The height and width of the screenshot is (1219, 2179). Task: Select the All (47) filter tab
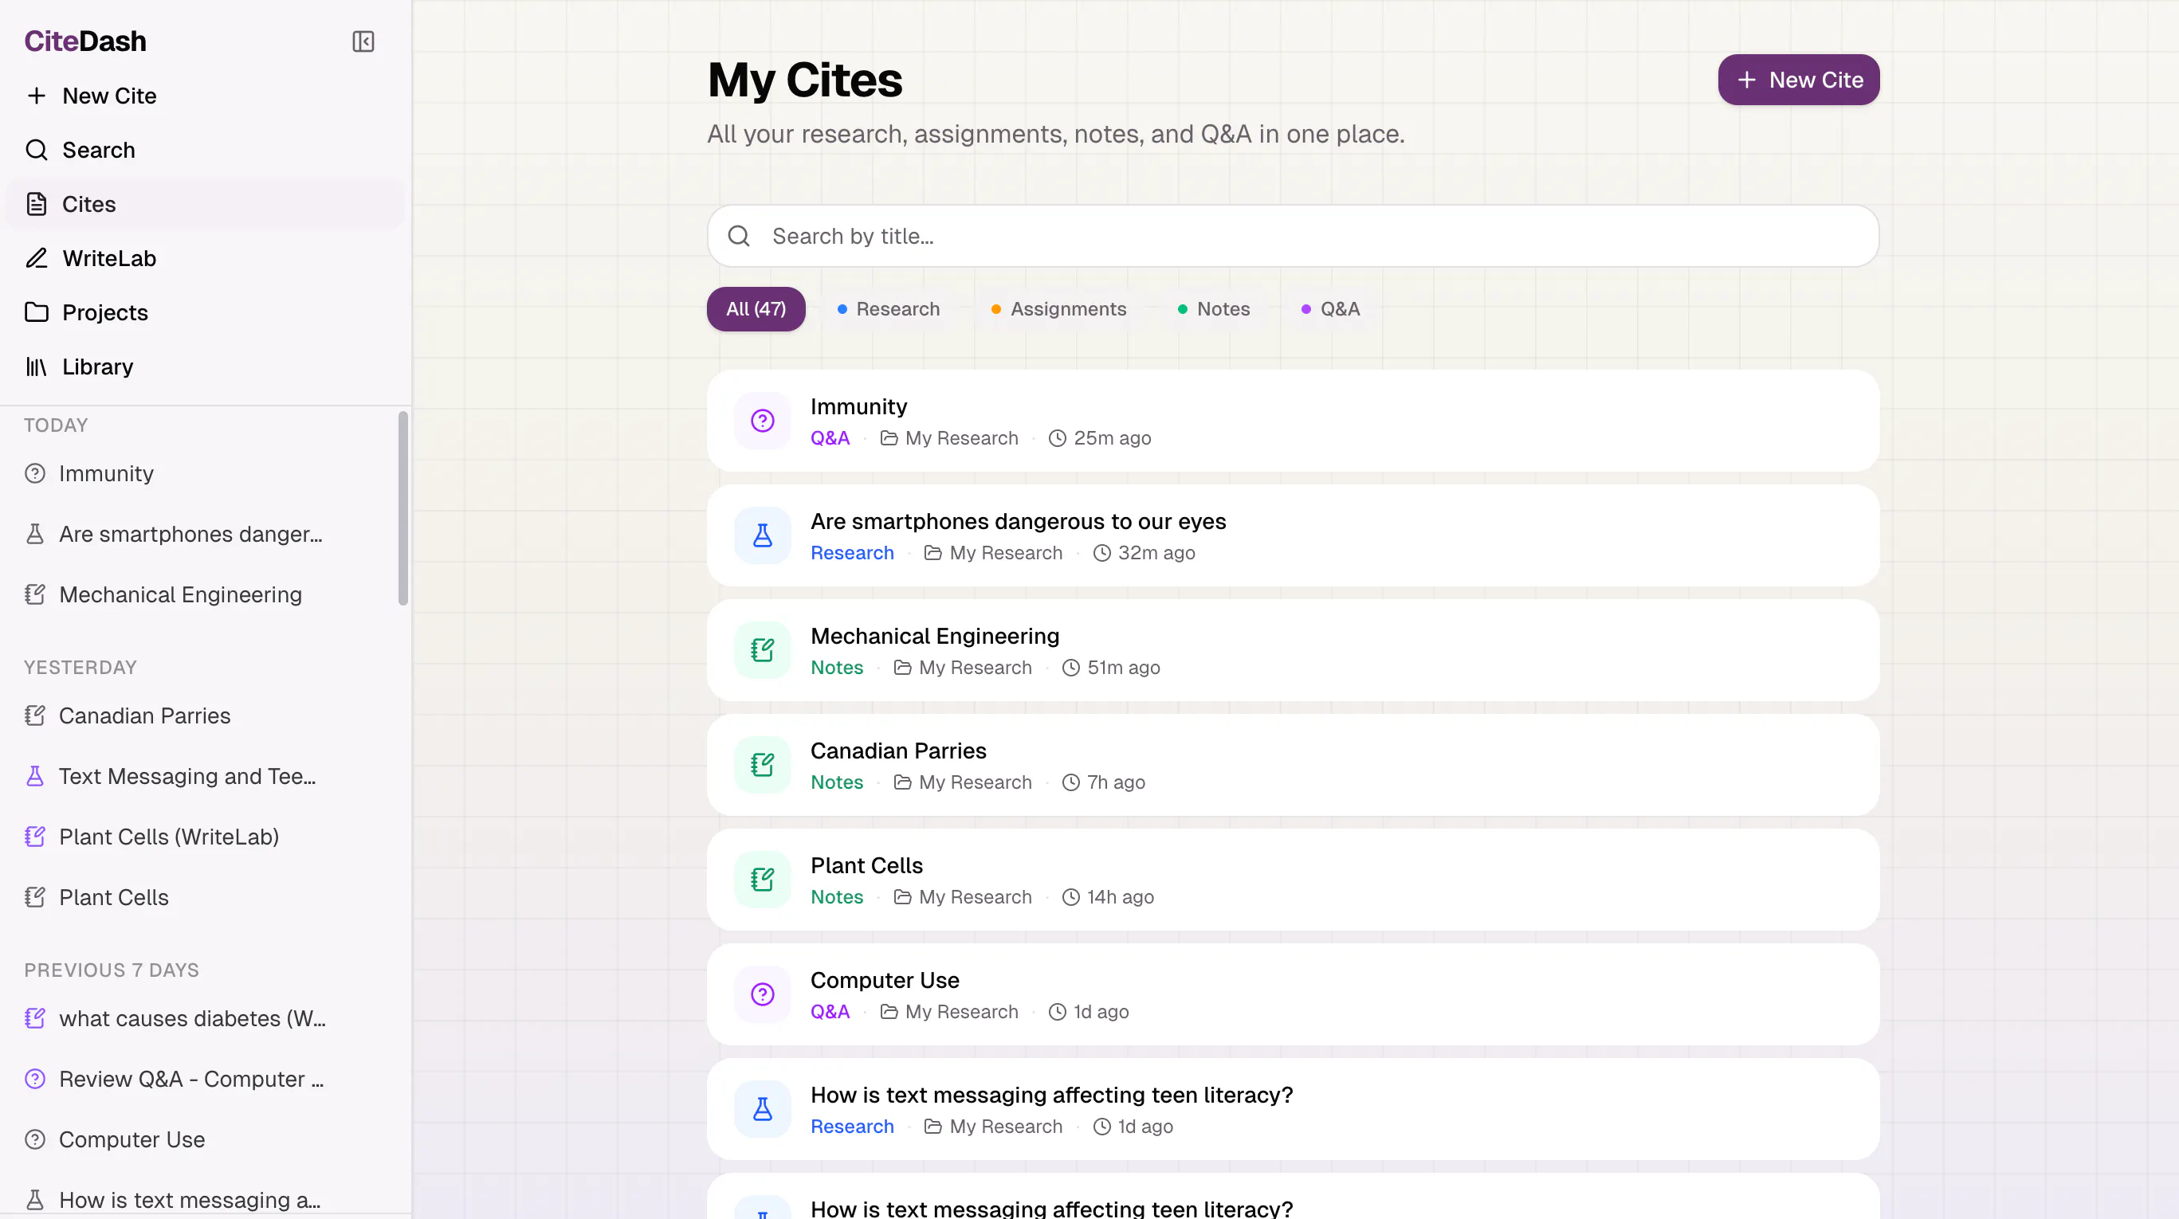coord(756,308)
